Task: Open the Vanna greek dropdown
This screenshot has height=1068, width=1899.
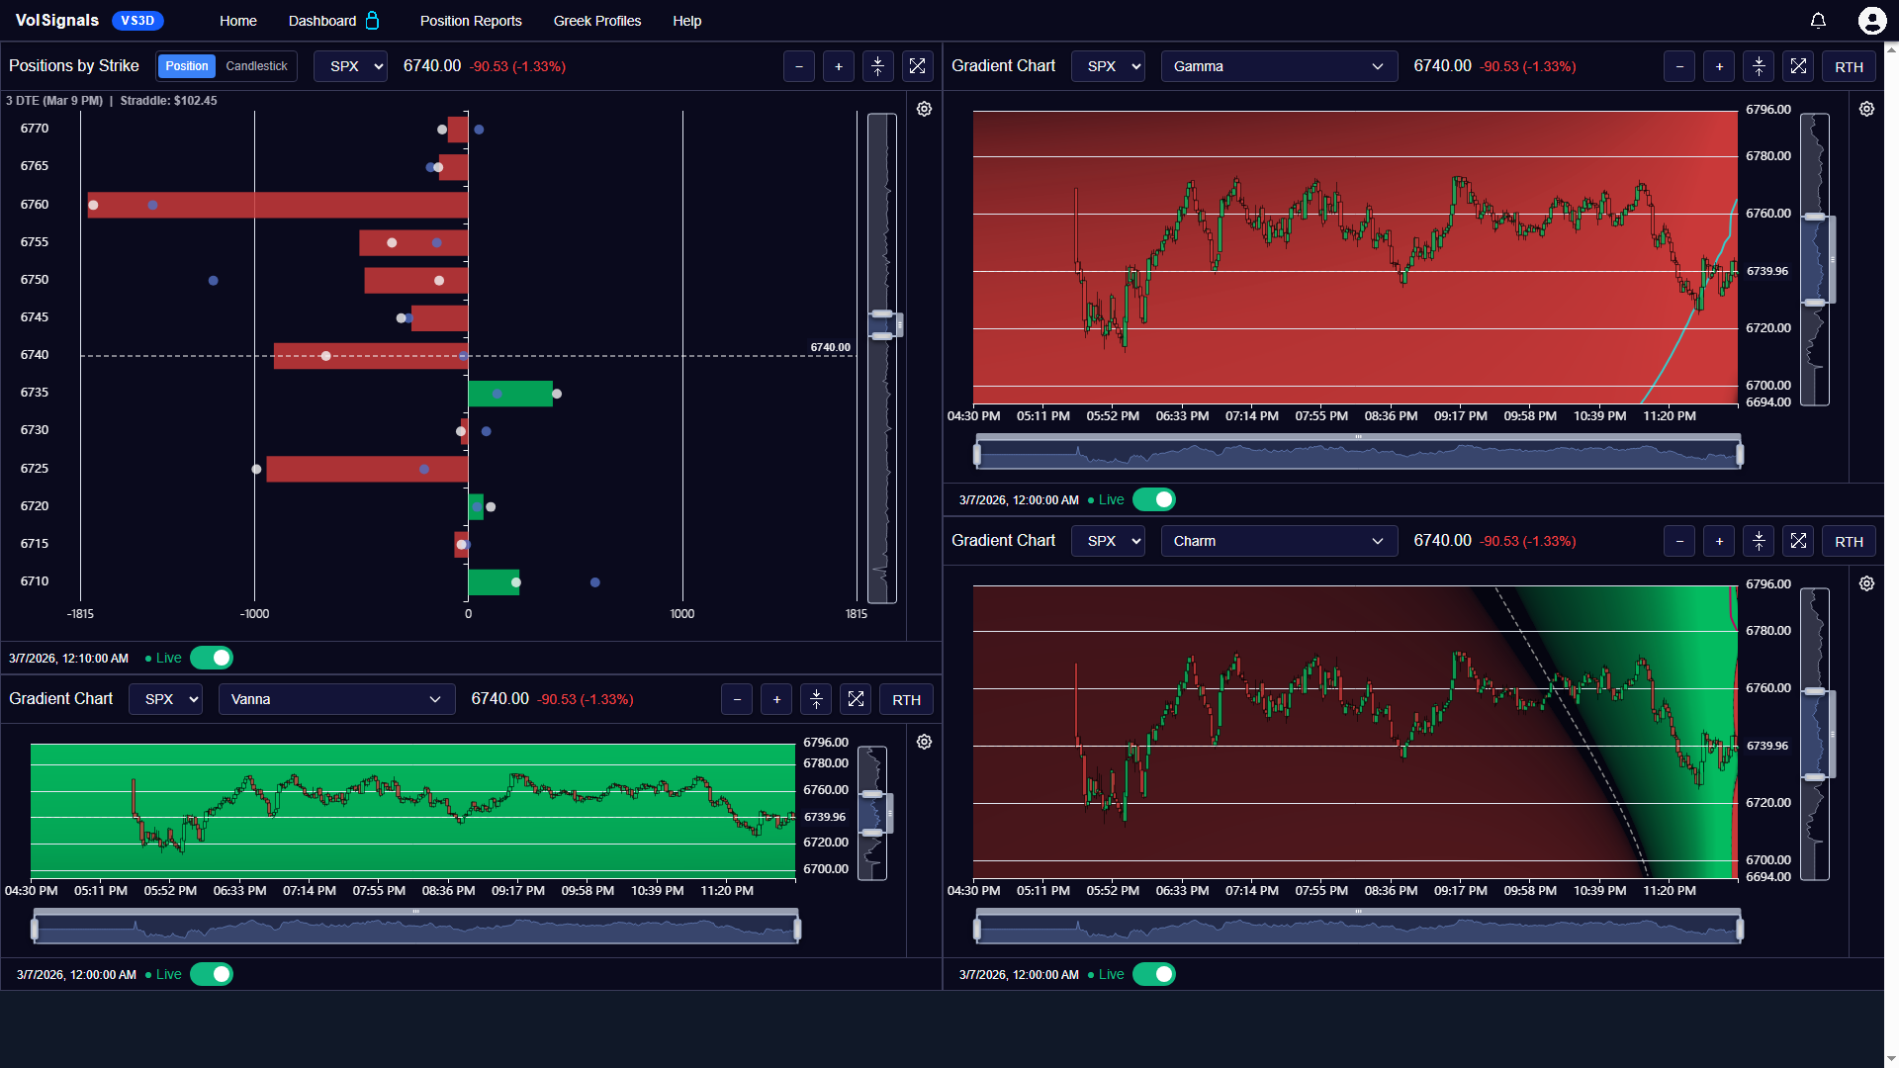Action: [336, 699]
